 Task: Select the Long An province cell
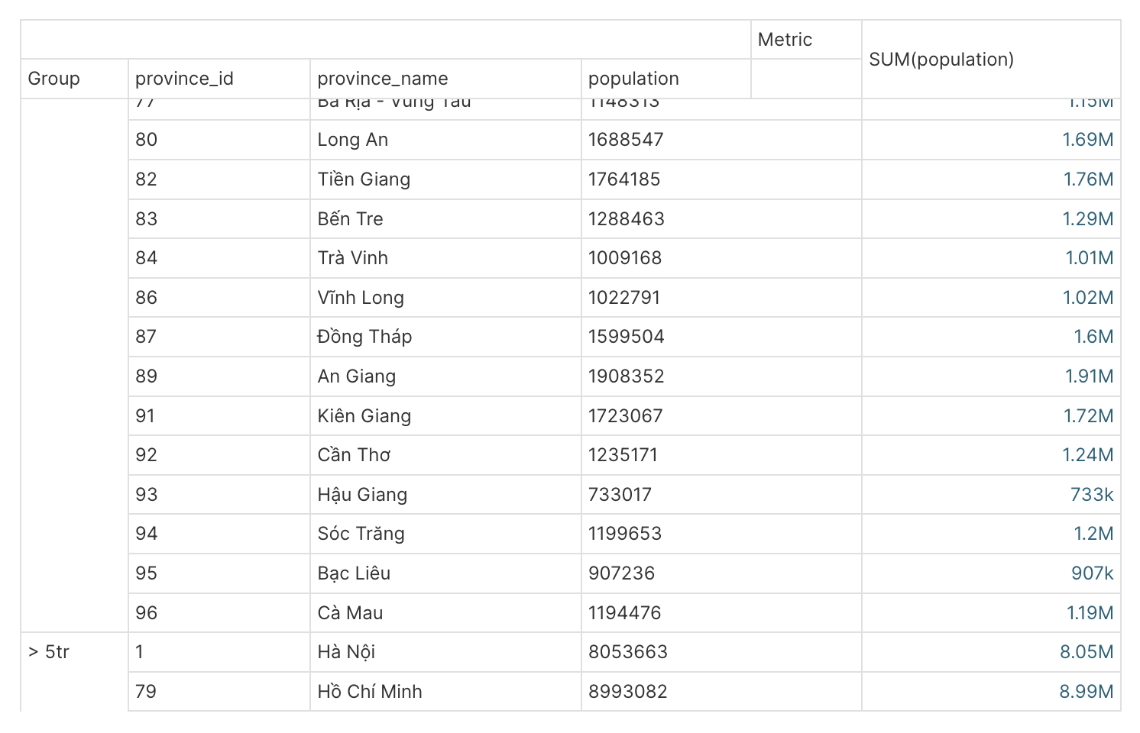[x=352, y=140]
